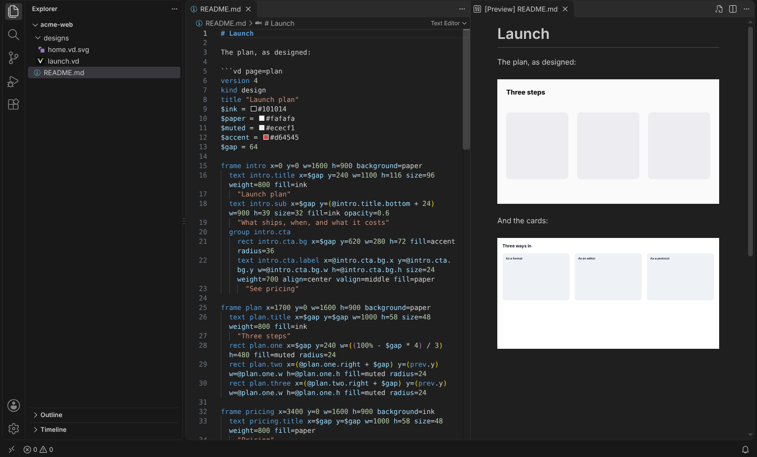Screen dimensions: 757x457
Task: Close the Preview README.md tab
Action: tap(565, 9)
